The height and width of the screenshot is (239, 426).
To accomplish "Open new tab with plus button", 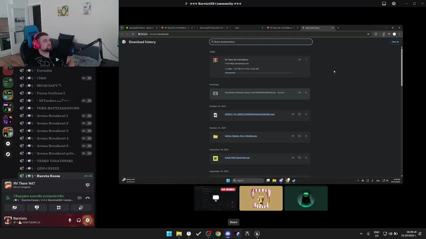I will point(338,28).
